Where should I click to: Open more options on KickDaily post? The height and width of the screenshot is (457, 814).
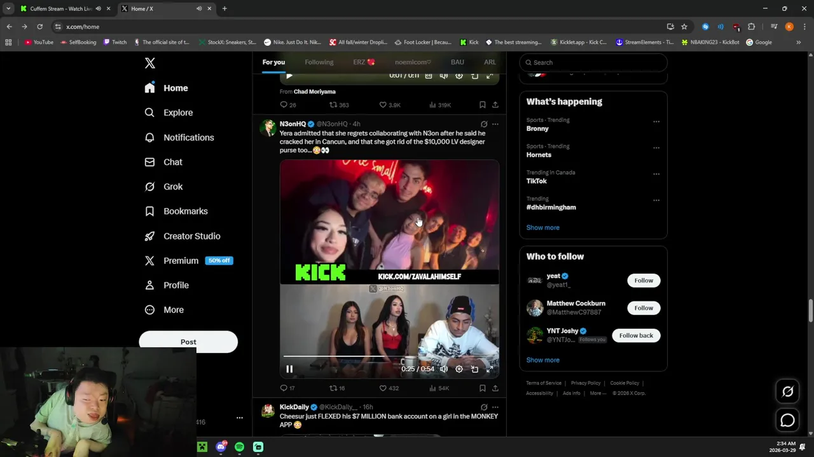pos(495,407)
